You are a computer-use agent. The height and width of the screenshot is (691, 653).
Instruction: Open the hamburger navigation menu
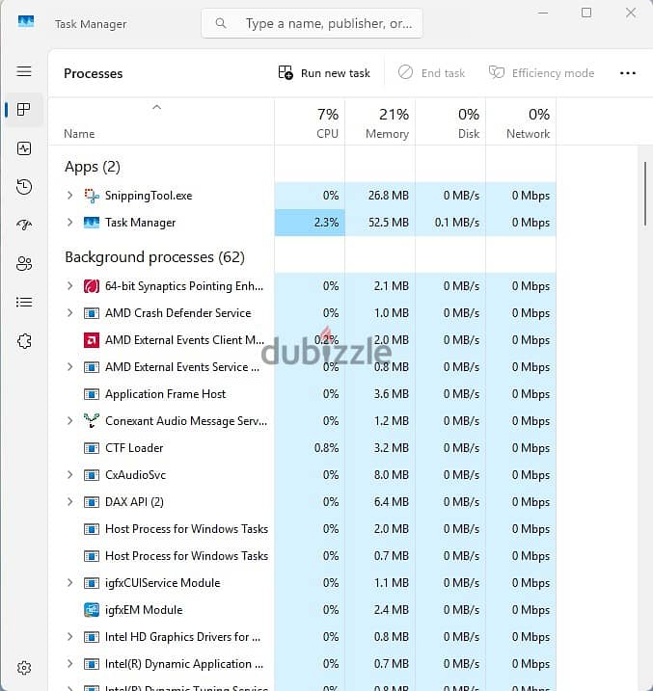(24, 71)
